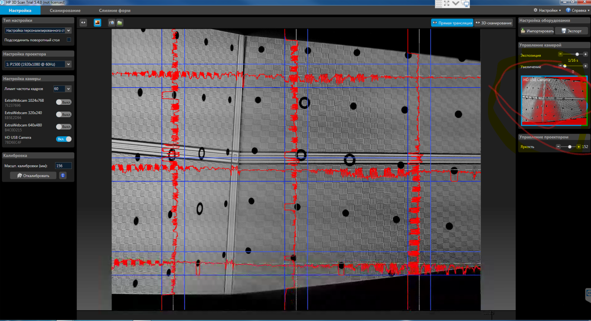Image resolution: width=591 pixels, height=321 pixels.
Task: Click the Масшт. калибровки input field
Action: click(x=63, y=166)
